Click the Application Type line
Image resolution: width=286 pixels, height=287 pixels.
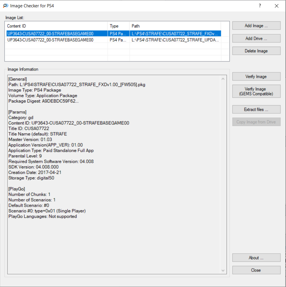[51, 151]
